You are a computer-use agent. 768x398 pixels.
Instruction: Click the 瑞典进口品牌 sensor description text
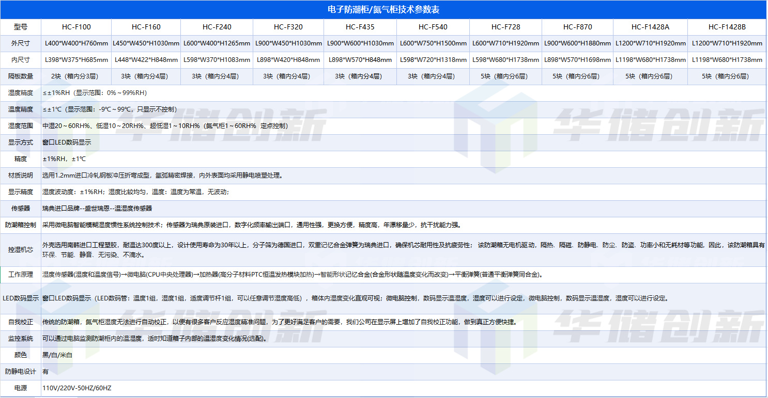coord(97,209)
